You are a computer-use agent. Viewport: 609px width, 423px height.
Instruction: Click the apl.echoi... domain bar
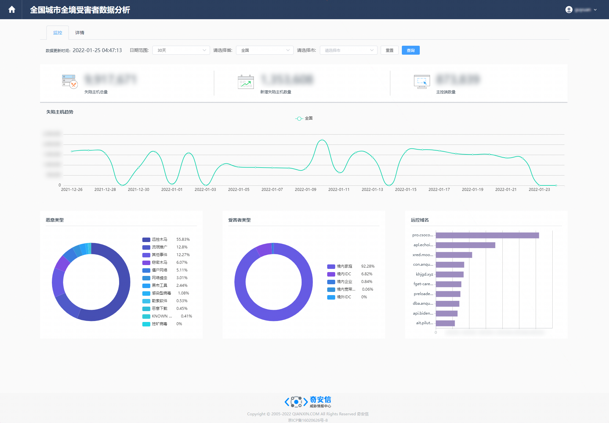click(466, 245)
